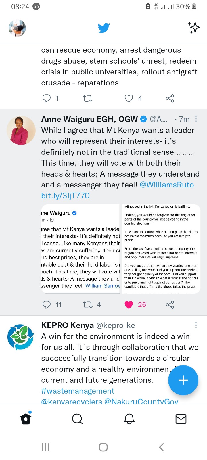Open the left attached screenshot image
The height and width of the screenshot is (460, 207).
80,249
